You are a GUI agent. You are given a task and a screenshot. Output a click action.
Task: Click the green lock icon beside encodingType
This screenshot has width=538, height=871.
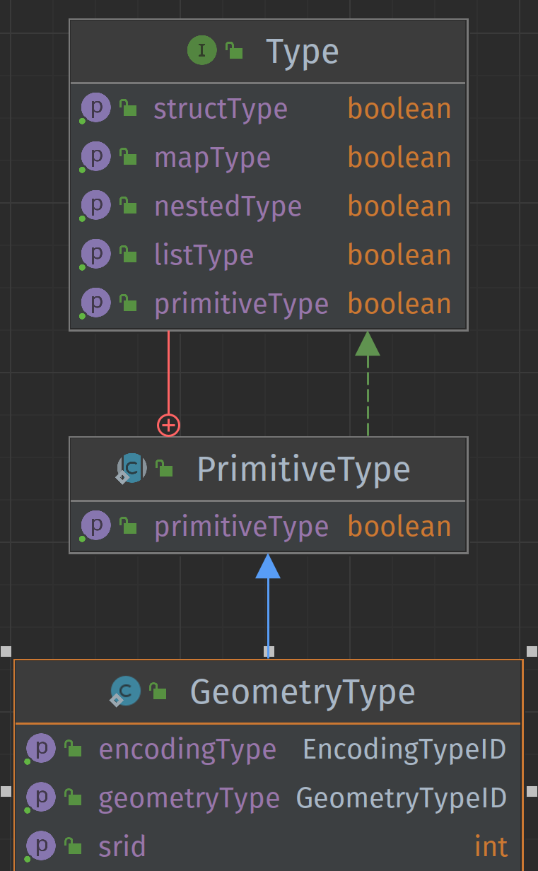tap(73, 748)
